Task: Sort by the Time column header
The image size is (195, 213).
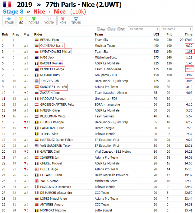Action: [188, 34]
